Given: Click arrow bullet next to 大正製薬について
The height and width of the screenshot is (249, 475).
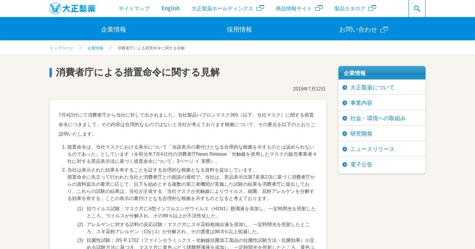Looking at the screenshot, I should click(345, 87).
